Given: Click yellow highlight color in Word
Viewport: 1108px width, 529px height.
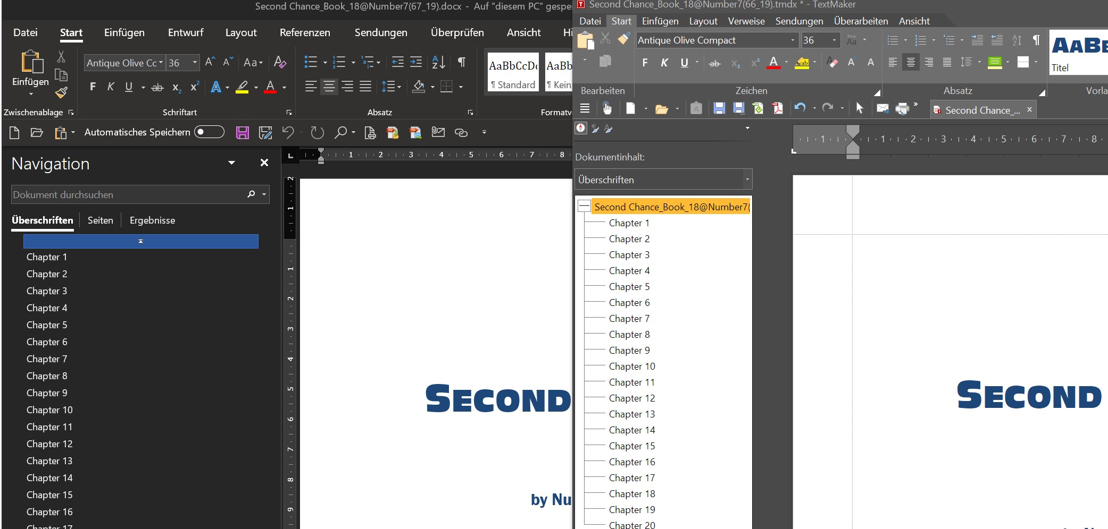Looking at the screenshot, I should (242, 87).
